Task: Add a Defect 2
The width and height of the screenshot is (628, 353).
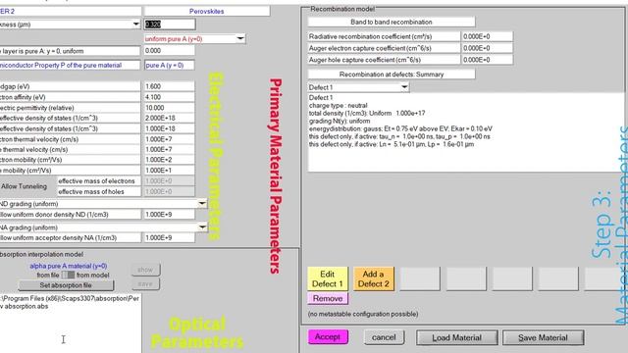Action: coord(373,278)
